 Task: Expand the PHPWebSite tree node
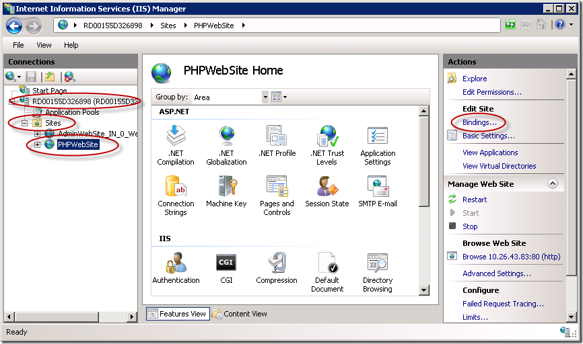coord(37,144)
